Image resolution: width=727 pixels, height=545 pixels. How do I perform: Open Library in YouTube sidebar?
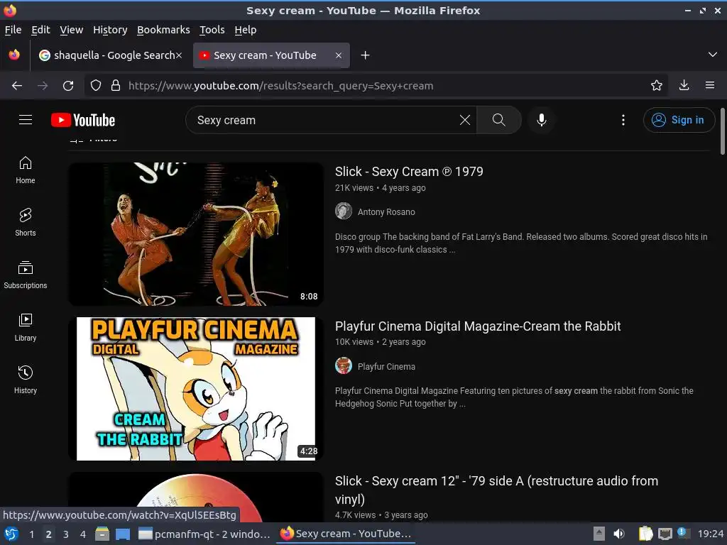point(25,328)
